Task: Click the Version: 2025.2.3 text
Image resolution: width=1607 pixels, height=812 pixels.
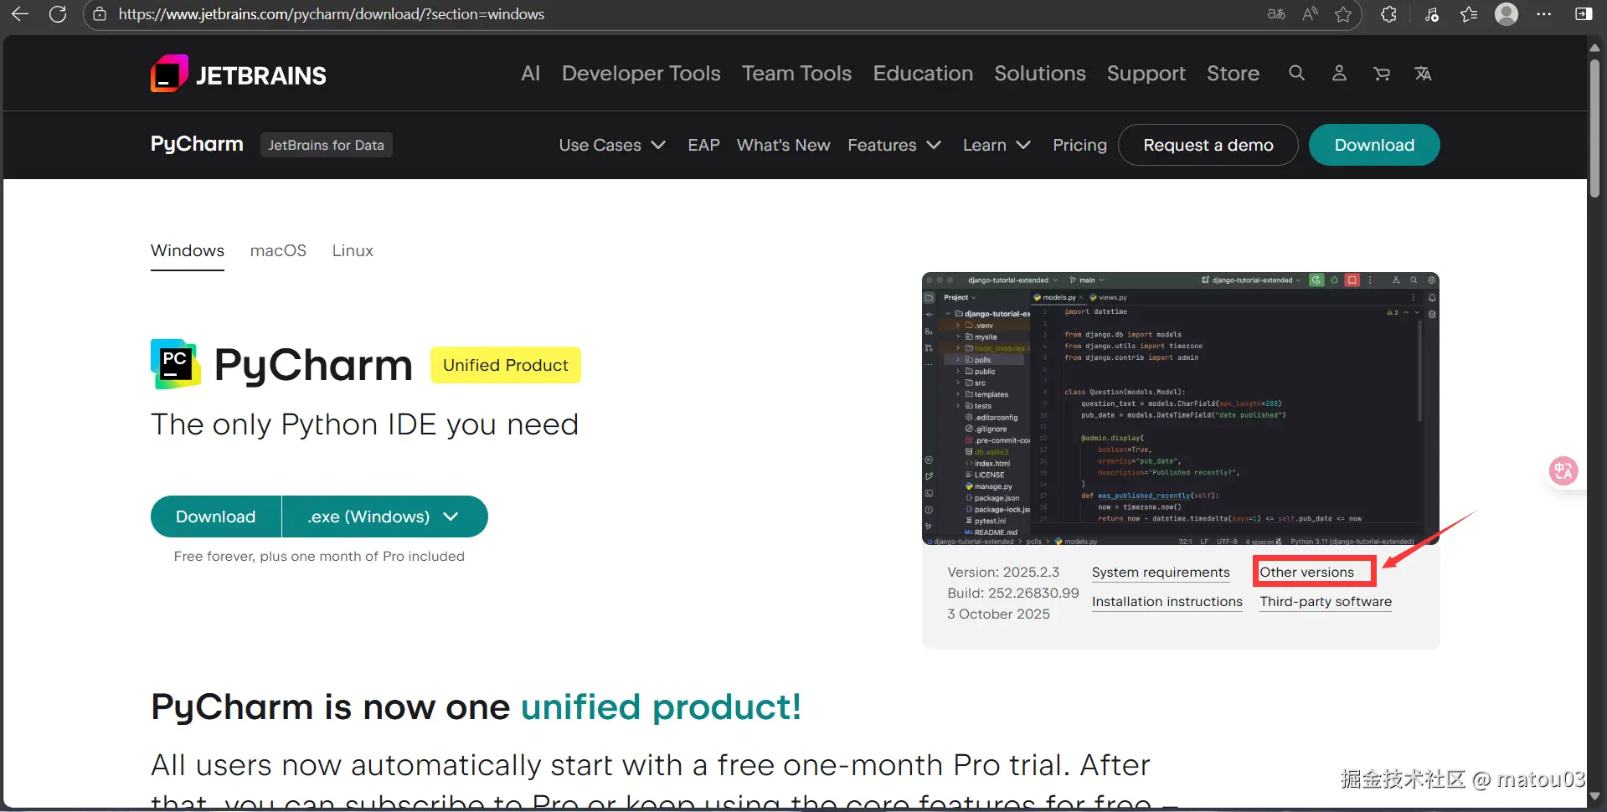Action: click(x=1003, y=573)
